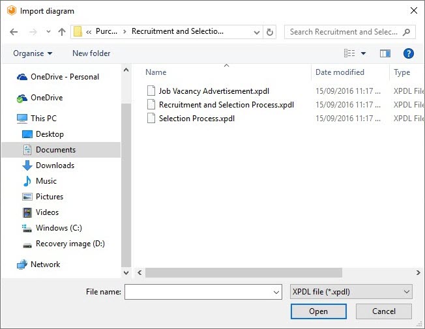Expand the Organise dropdown menu
425x329 pixels.
coord(33,53)
